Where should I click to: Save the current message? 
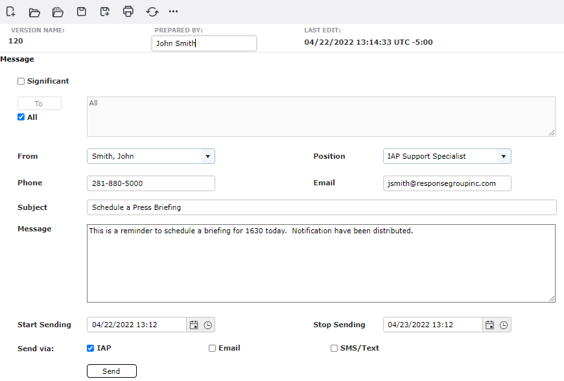[81, 12]
